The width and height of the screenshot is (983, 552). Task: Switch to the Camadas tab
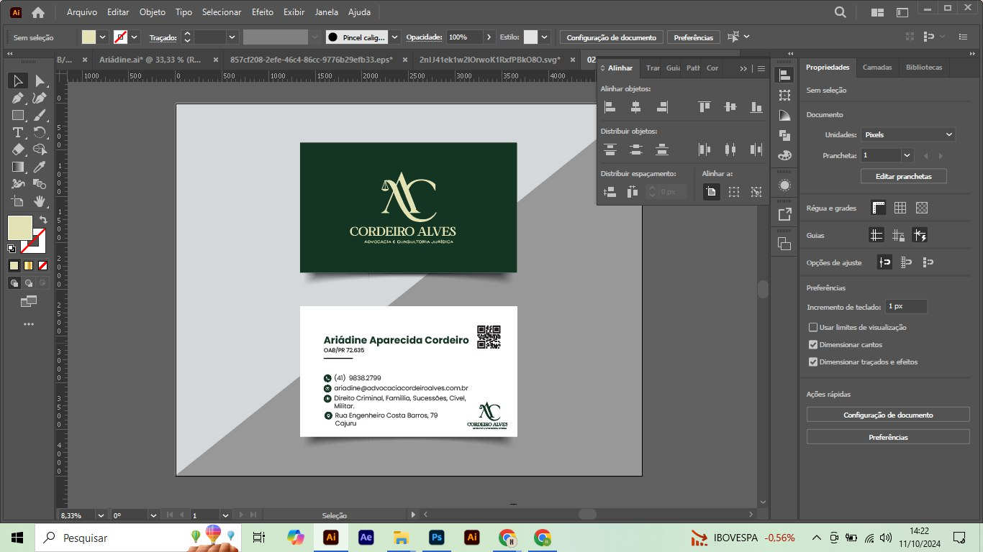point(877,67)
